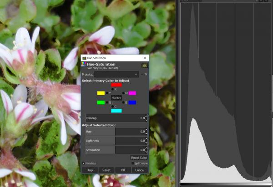Click the GIMP icon in dialog title bar
Image resolution: width=273 pixels, height=187 pixels.
85,58
